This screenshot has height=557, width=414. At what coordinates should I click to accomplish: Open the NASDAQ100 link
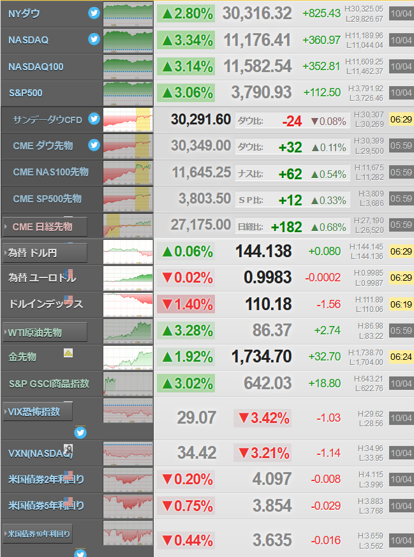click(x=36, y=67)
